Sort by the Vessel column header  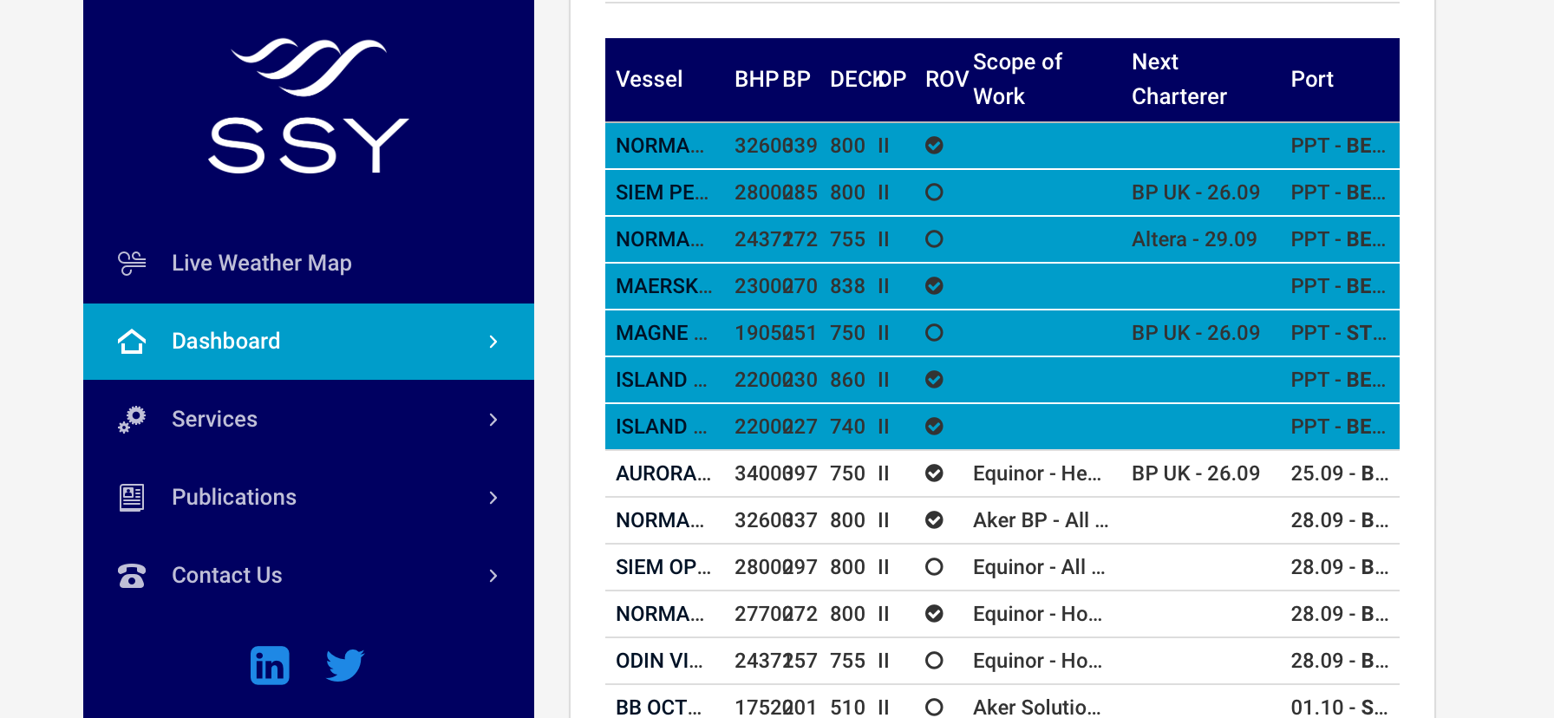coord(649,79)
